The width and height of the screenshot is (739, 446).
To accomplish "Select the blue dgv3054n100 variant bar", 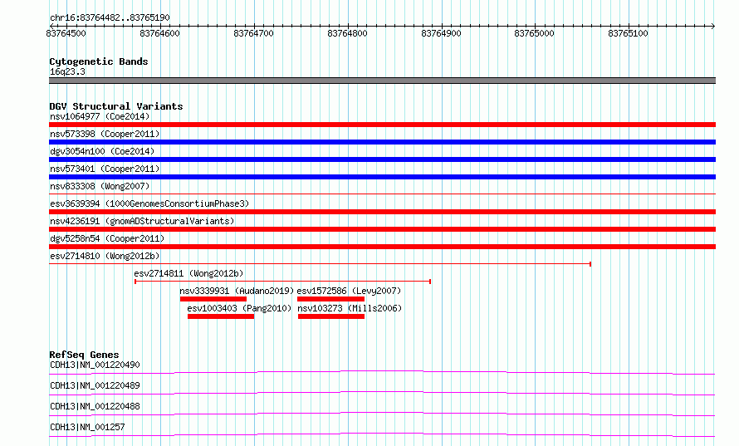I will [x=382, y=159].
